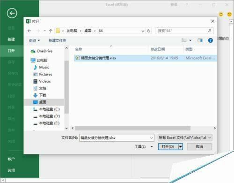Click the 打开 backstage menu item
The width and height of the screenshot is (234, 183).
pyautogui.click(x=11, y=51)
